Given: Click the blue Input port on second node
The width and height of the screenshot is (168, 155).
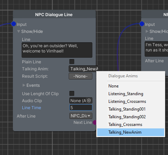Looking at the screenshot, I should click(x=142, y=24).
